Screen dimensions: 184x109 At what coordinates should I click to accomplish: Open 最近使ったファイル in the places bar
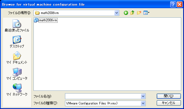[17, 26]
